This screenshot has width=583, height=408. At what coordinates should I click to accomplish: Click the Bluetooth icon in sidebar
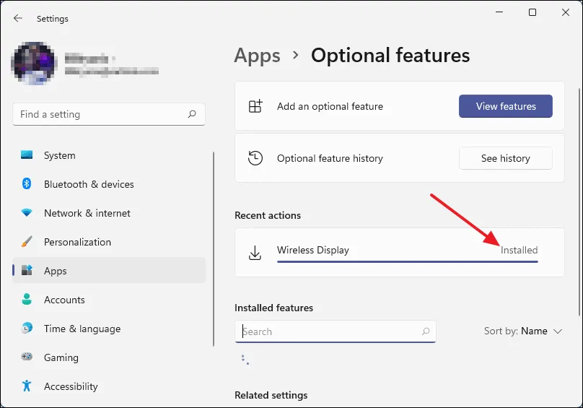pyautogui.click(x=27, y=184)
